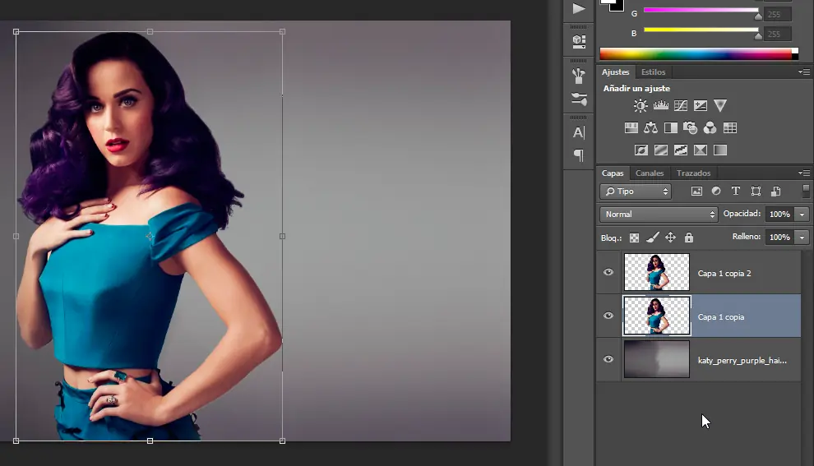Filter layers by adjustment layers icon
814x466 pixels.
click(716, 191)
